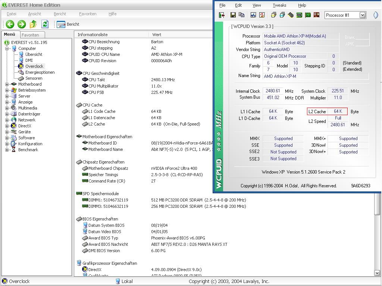Click the floppy disk save icon in WCPUID
This screenshot has height=286, width=382.
click(233, 15)
